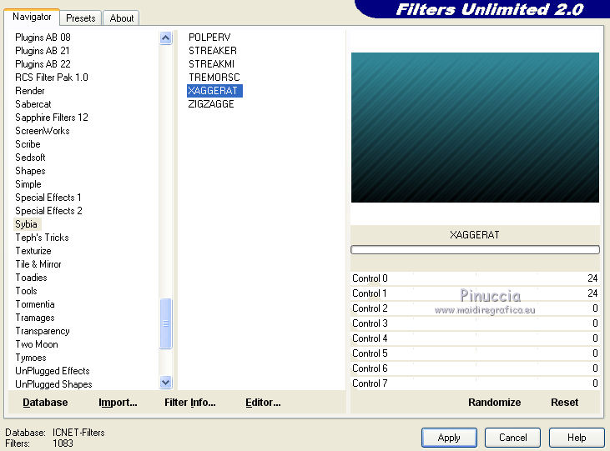Select UnPlugged Shapes category
Image resolution: width=610 pixels, height=451 pixels.
tap(53, 384)
